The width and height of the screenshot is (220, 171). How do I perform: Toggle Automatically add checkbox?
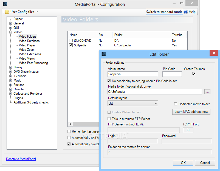coord(69,138)
